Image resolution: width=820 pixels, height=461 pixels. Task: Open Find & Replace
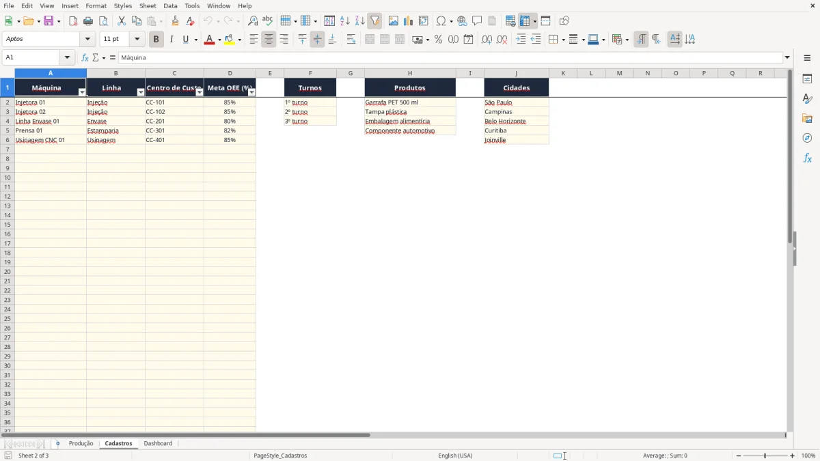pyautogui.click(x=253, y=21)
